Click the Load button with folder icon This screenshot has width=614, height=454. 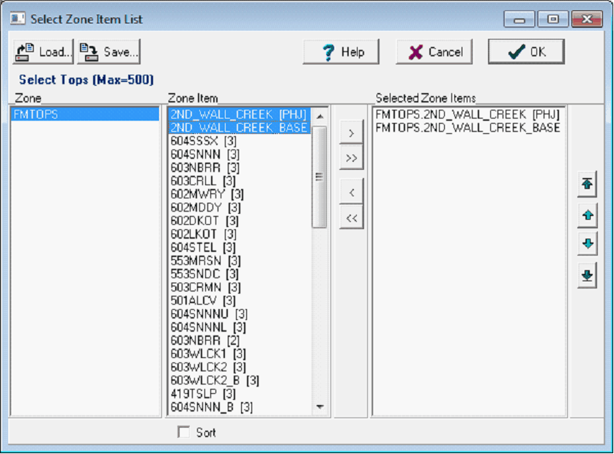click(42, 52)
